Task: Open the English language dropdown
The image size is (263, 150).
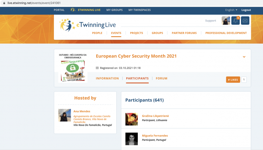Action: coord(231,10)
